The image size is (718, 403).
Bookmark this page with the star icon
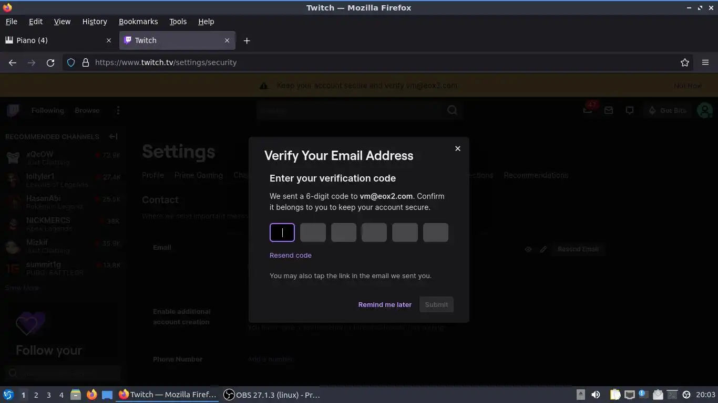[x=684, y=62]
